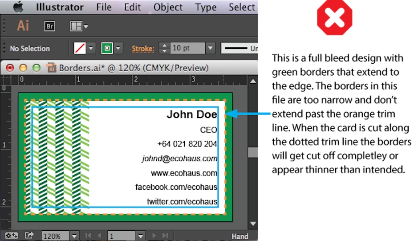This screenshot has height=241, width=414.
Task: Open the Adobe Bridge (Br) icon
Action: pos(50,26)
